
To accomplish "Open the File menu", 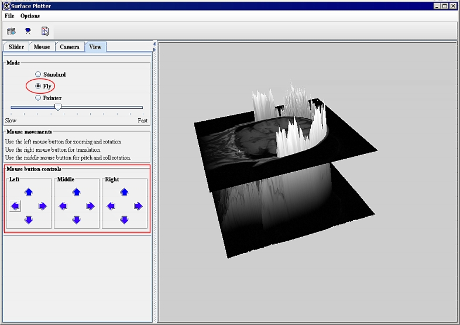I will [x=9, y=16].
